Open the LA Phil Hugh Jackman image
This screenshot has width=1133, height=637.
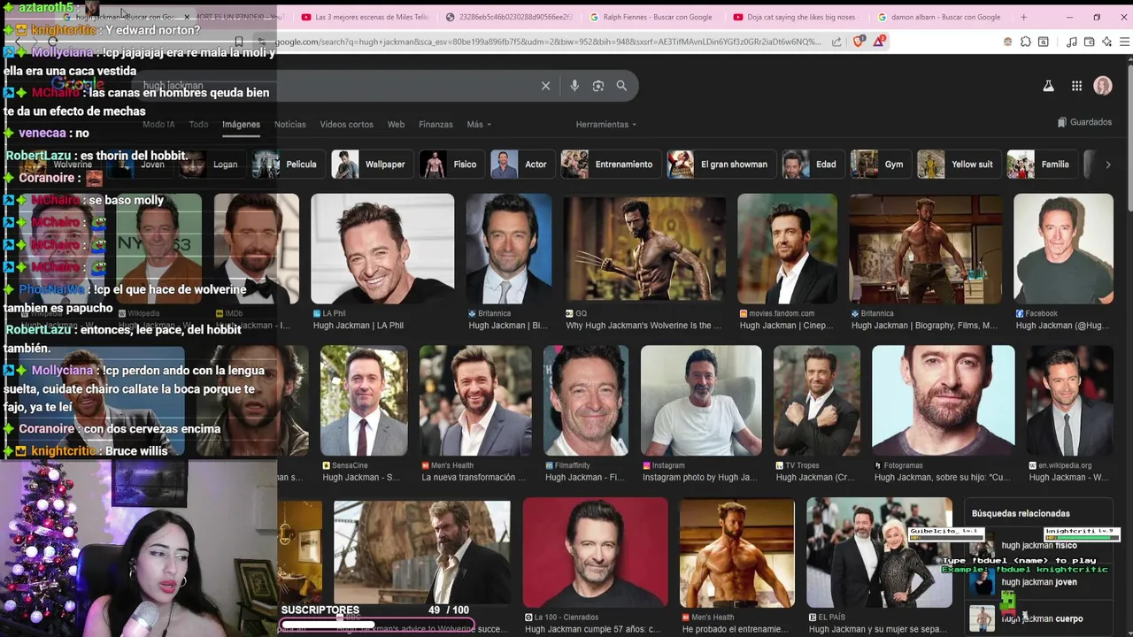382,249
